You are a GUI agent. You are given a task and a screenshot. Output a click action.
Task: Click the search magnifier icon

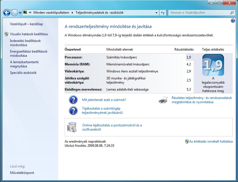232,13
